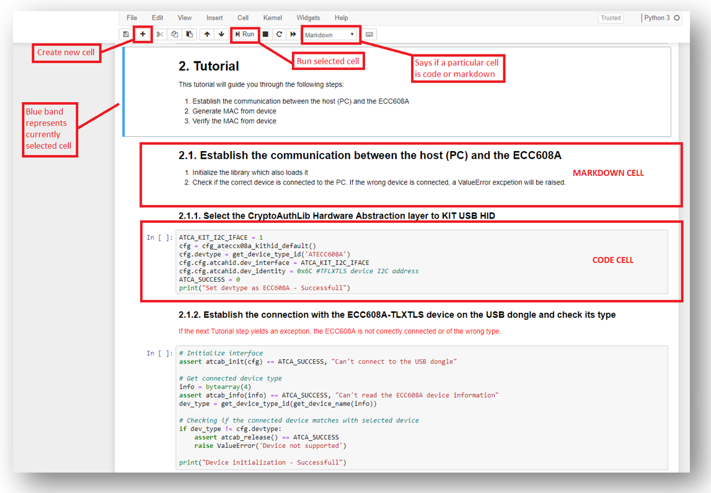The height and width of the screenshot is (493, 711).
Task: Copy selected cells using the toolbar icon
Action: tap(175, 35)
